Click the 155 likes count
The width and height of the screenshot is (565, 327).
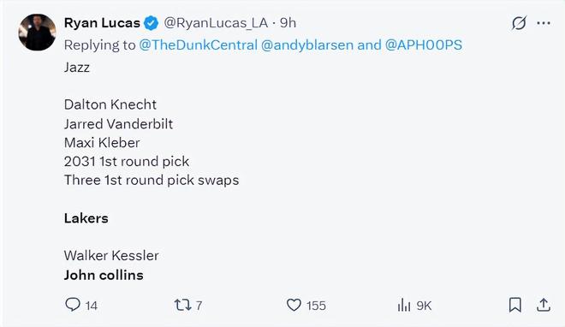coord(316,306)
